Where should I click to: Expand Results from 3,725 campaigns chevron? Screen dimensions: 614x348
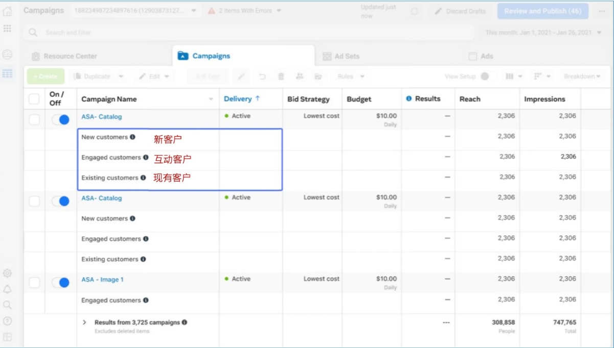click(85, 322)
